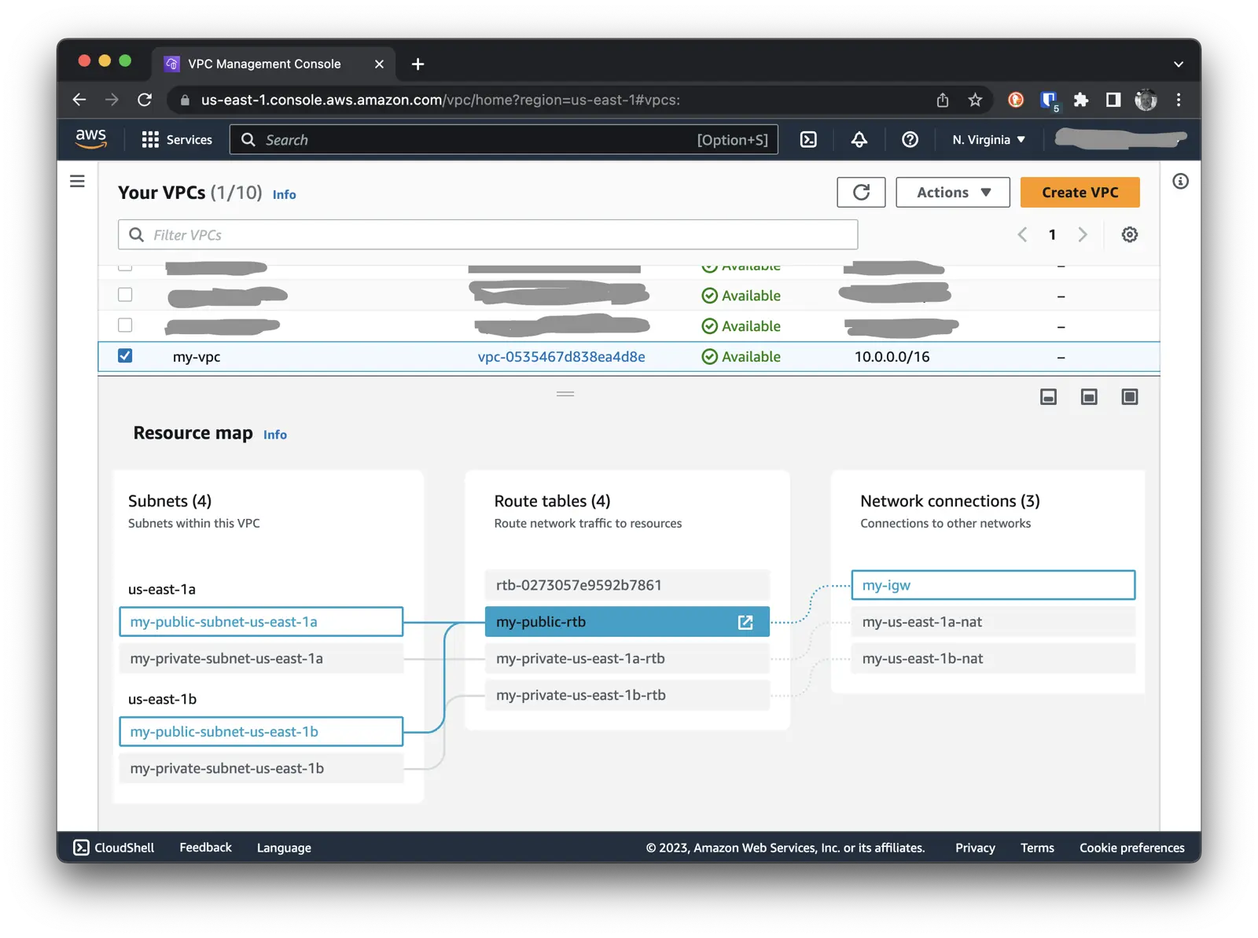Open the Services menu

(176, 139)
